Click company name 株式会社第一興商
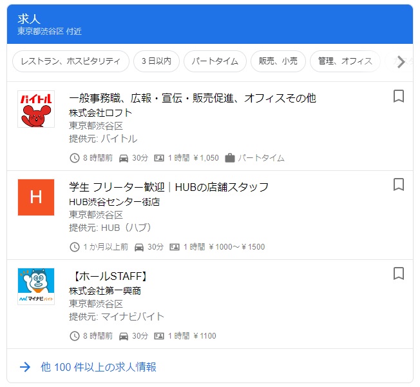Screen dimensions: 420x387 pos(105,291)
